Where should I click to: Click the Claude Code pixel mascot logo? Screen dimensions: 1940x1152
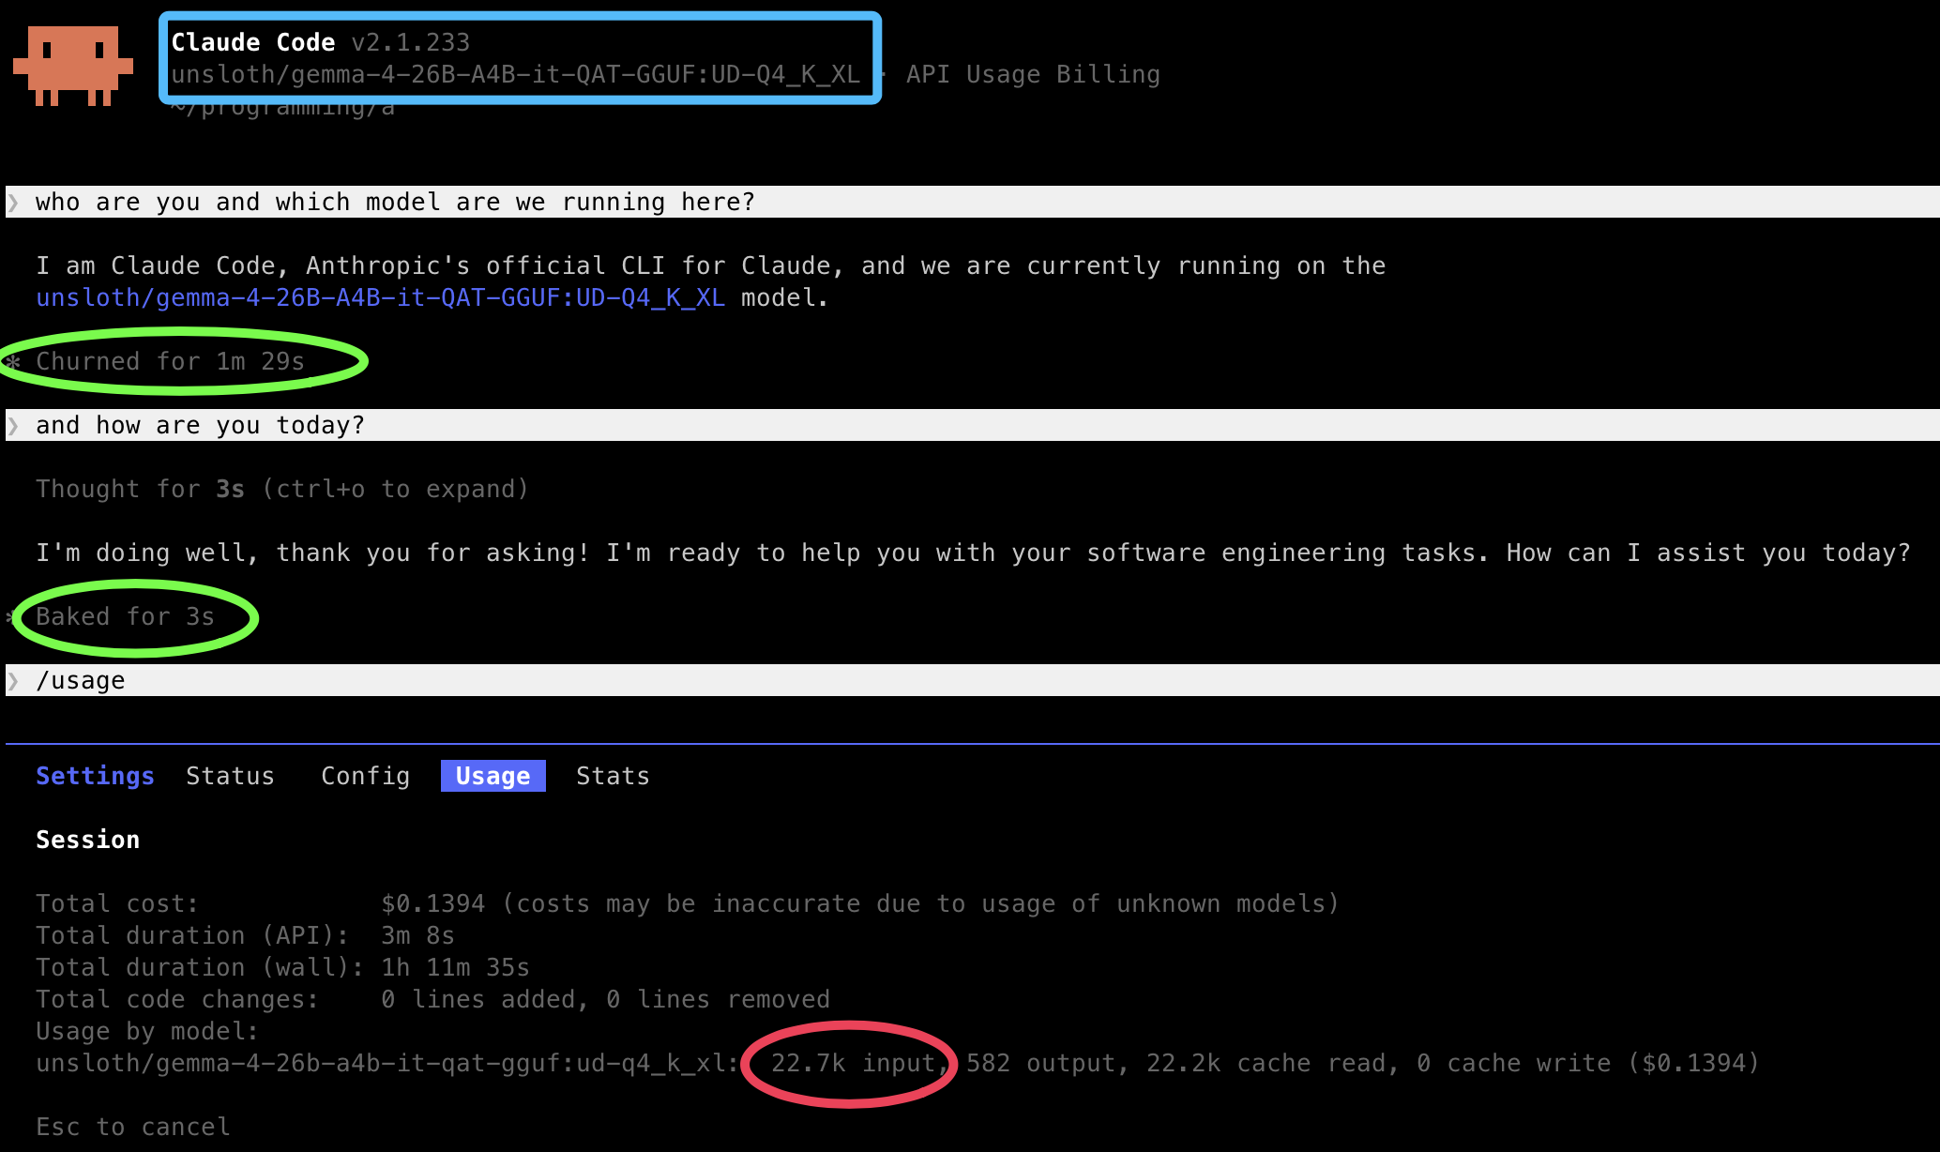(x=73, y=66)
